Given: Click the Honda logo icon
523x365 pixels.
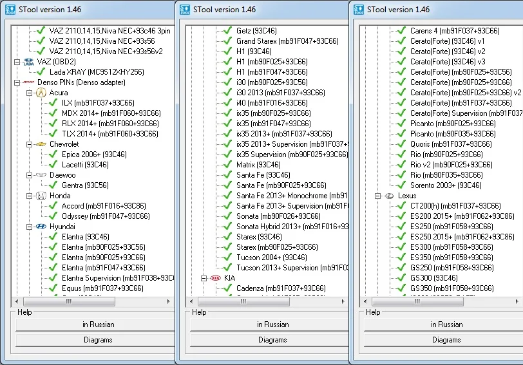Looking at the screenshot, I should click(x=41, y=196).
